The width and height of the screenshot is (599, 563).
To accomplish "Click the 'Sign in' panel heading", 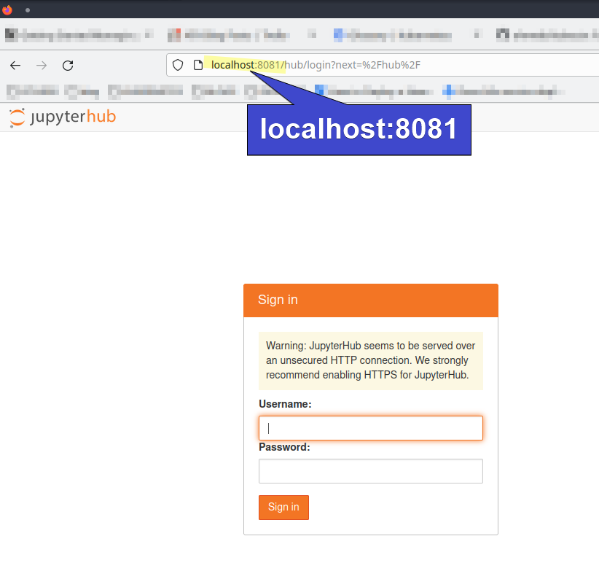I will pyautogui.click(x=278, y=300).
